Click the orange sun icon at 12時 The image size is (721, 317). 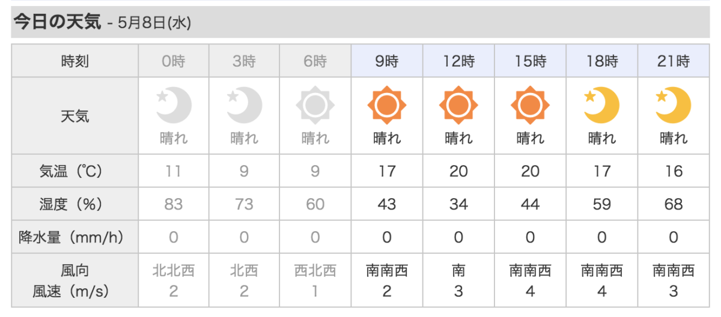458,106
